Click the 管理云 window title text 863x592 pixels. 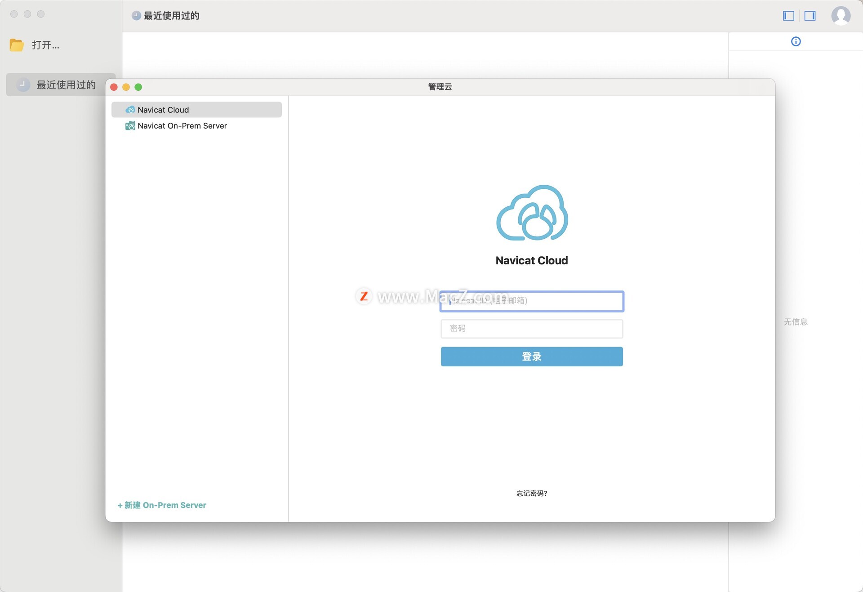(x=440, y=87)
